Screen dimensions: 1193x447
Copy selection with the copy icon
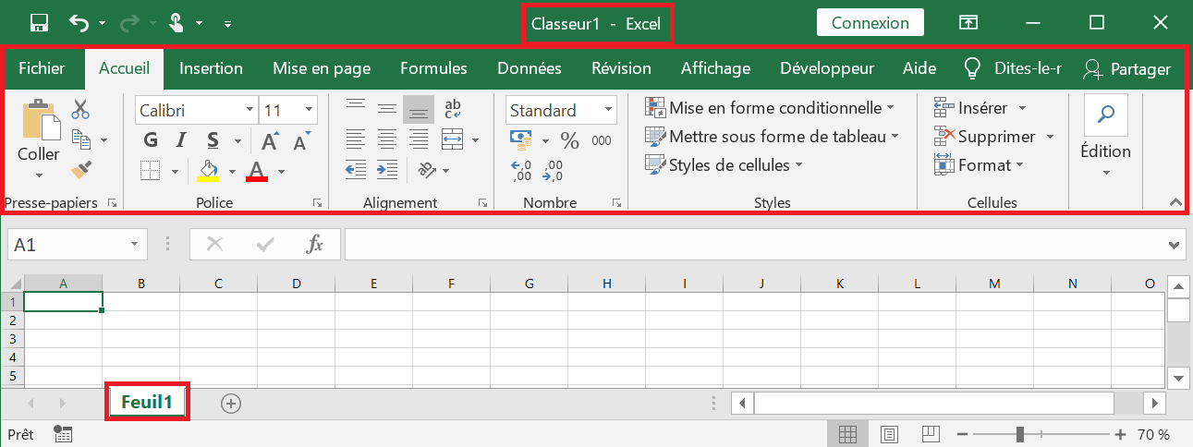pyautogui.click(x=82, y=139)
